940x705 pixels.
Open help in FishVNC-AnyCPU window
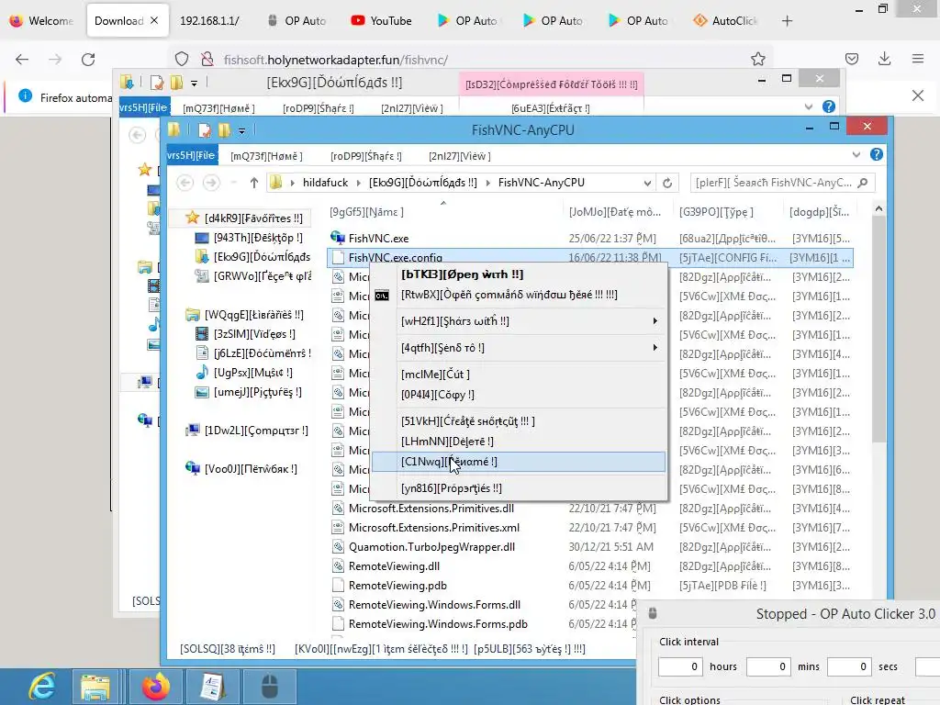(877, 154)
